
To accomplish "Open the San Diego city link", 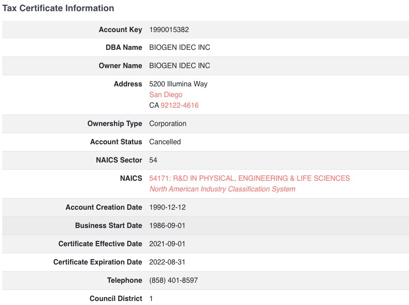I will pos(166,94).
